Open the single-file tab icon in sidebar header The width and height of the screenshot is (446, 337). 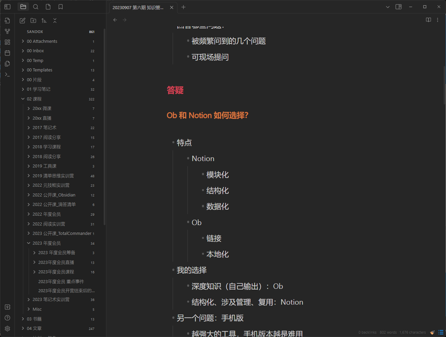click(48, 7)
